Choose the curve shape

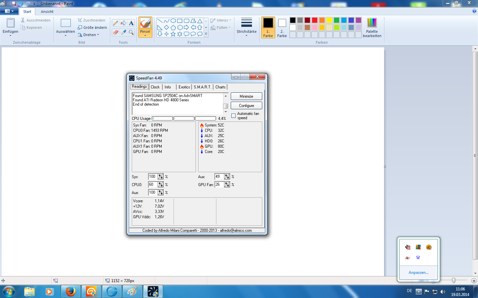(166, 21)
